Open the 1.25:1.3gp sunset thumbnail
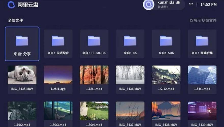The height and width of the screenshot is (127, 224). pos(58,75)
